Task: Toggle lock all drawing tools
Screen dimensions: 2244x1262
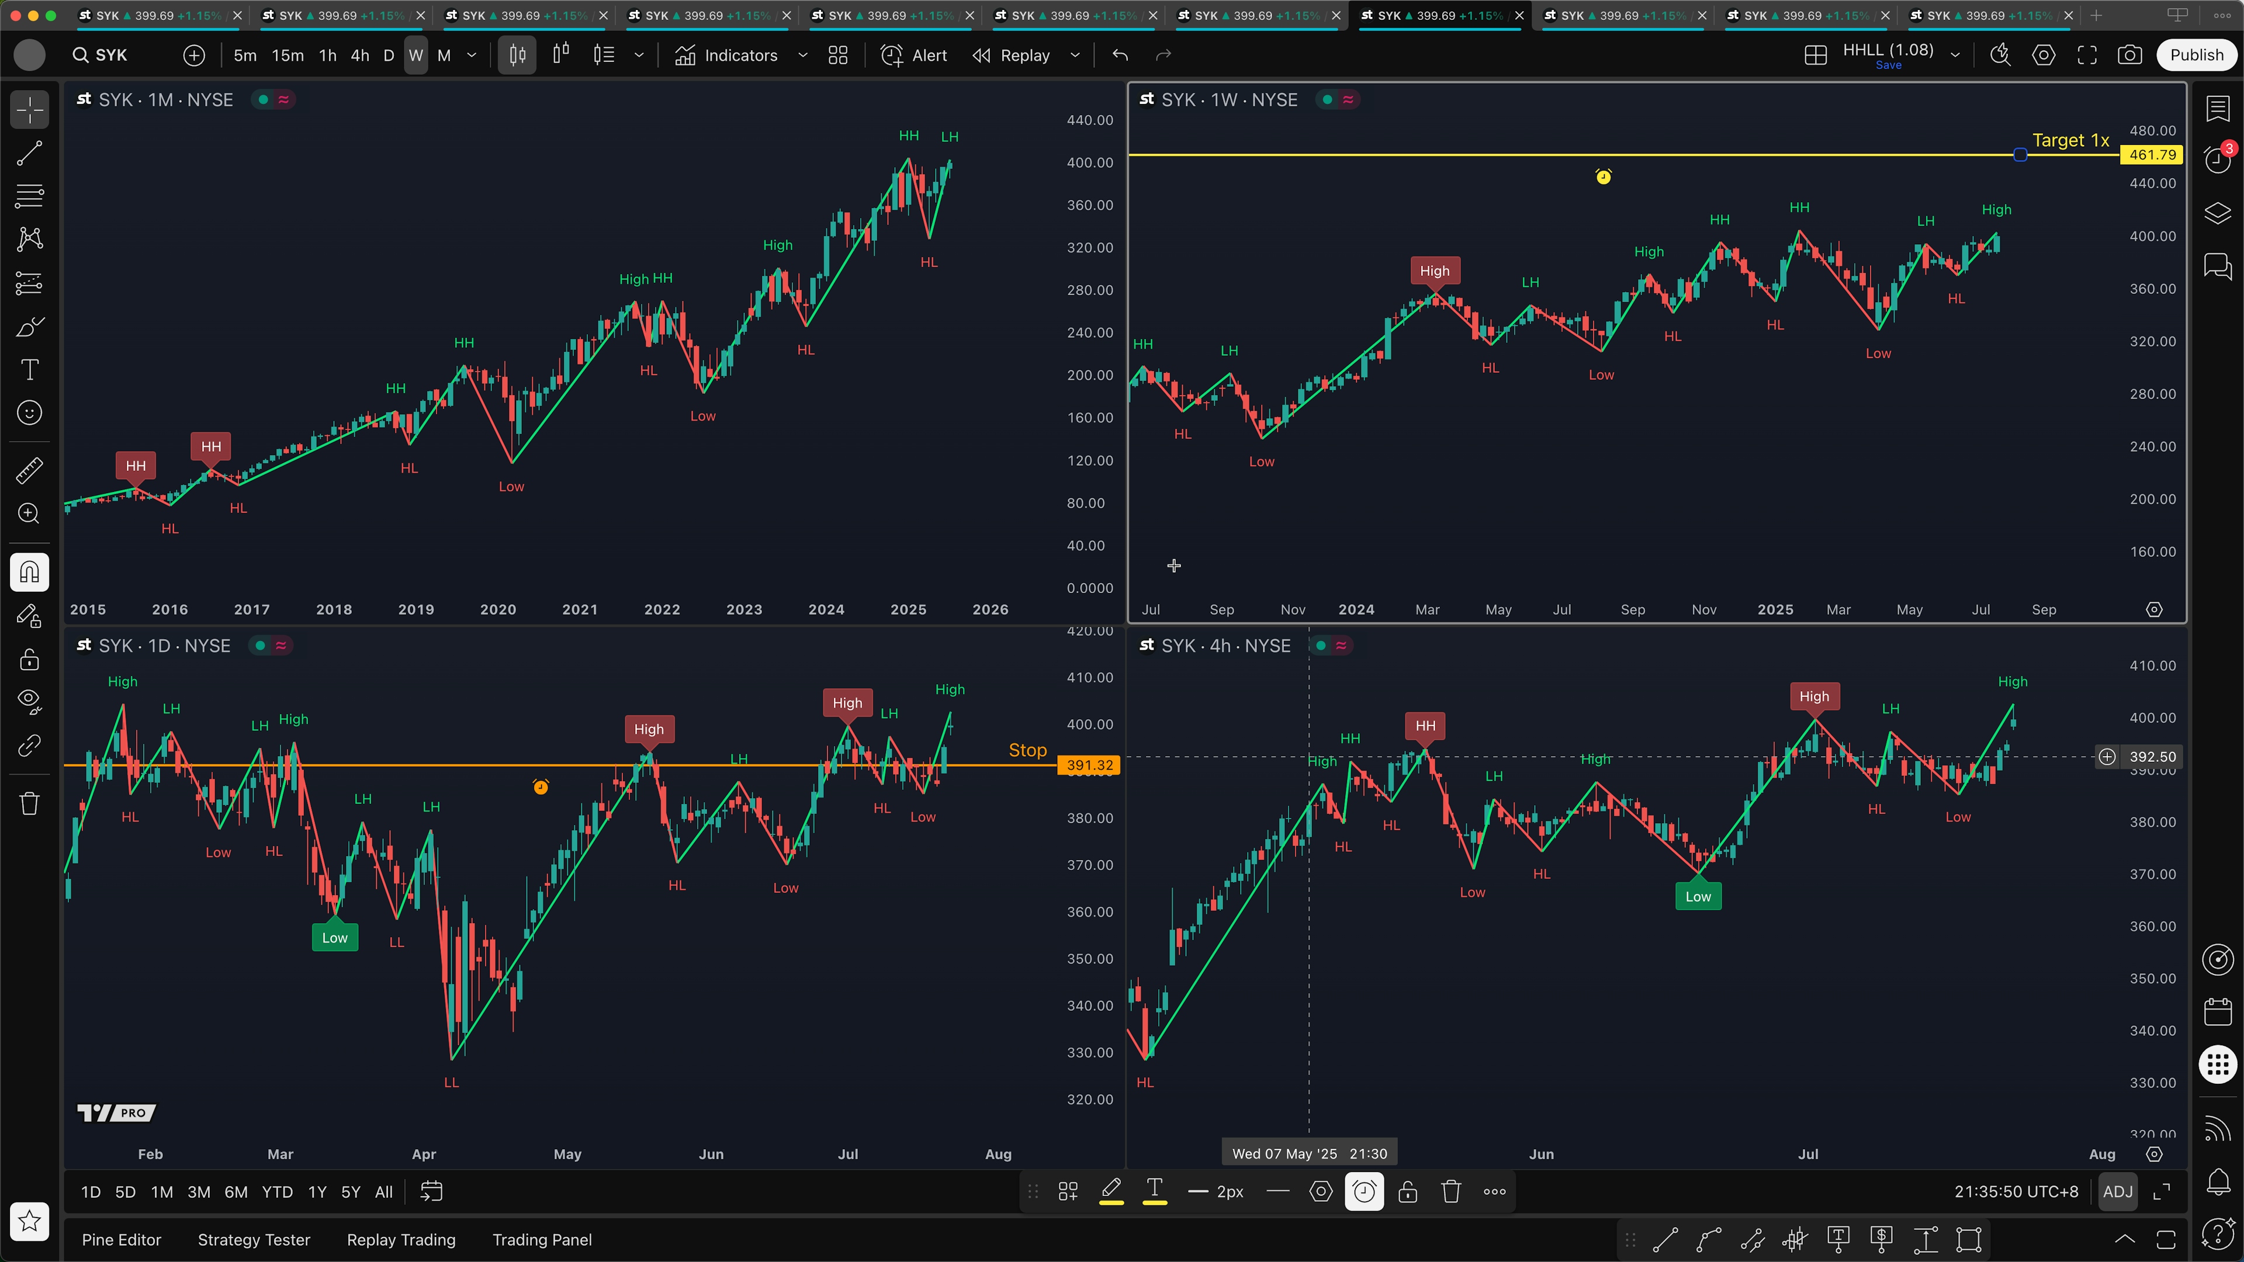Action: click(x=30, y=659)
